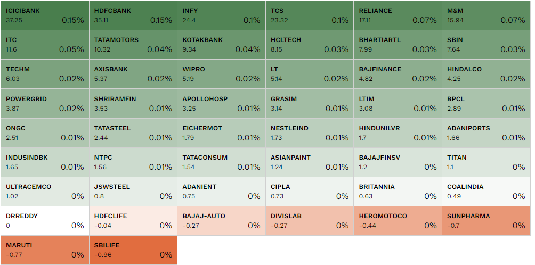Viewport: 535px width, 265px height.
Task: Click the TATAMOTORS tile
Action: (x=133, y=45)
